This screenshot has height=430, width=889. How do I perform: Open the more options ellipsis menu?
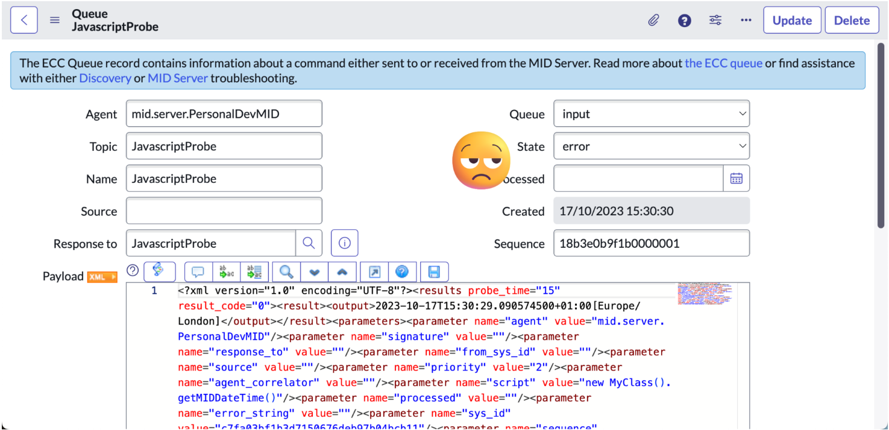pos(746,20)
